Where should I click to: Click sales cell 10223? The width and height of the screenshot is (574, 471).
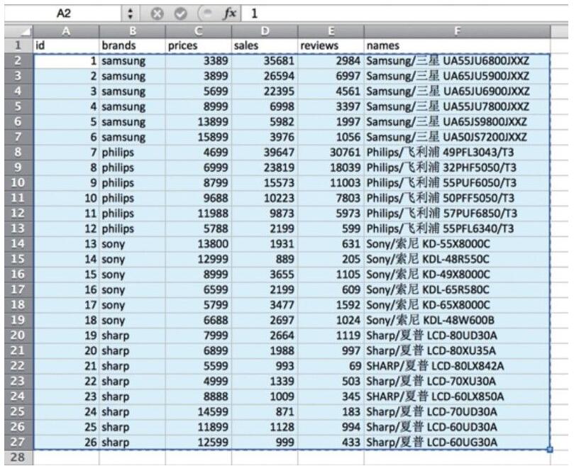[265, 198]
